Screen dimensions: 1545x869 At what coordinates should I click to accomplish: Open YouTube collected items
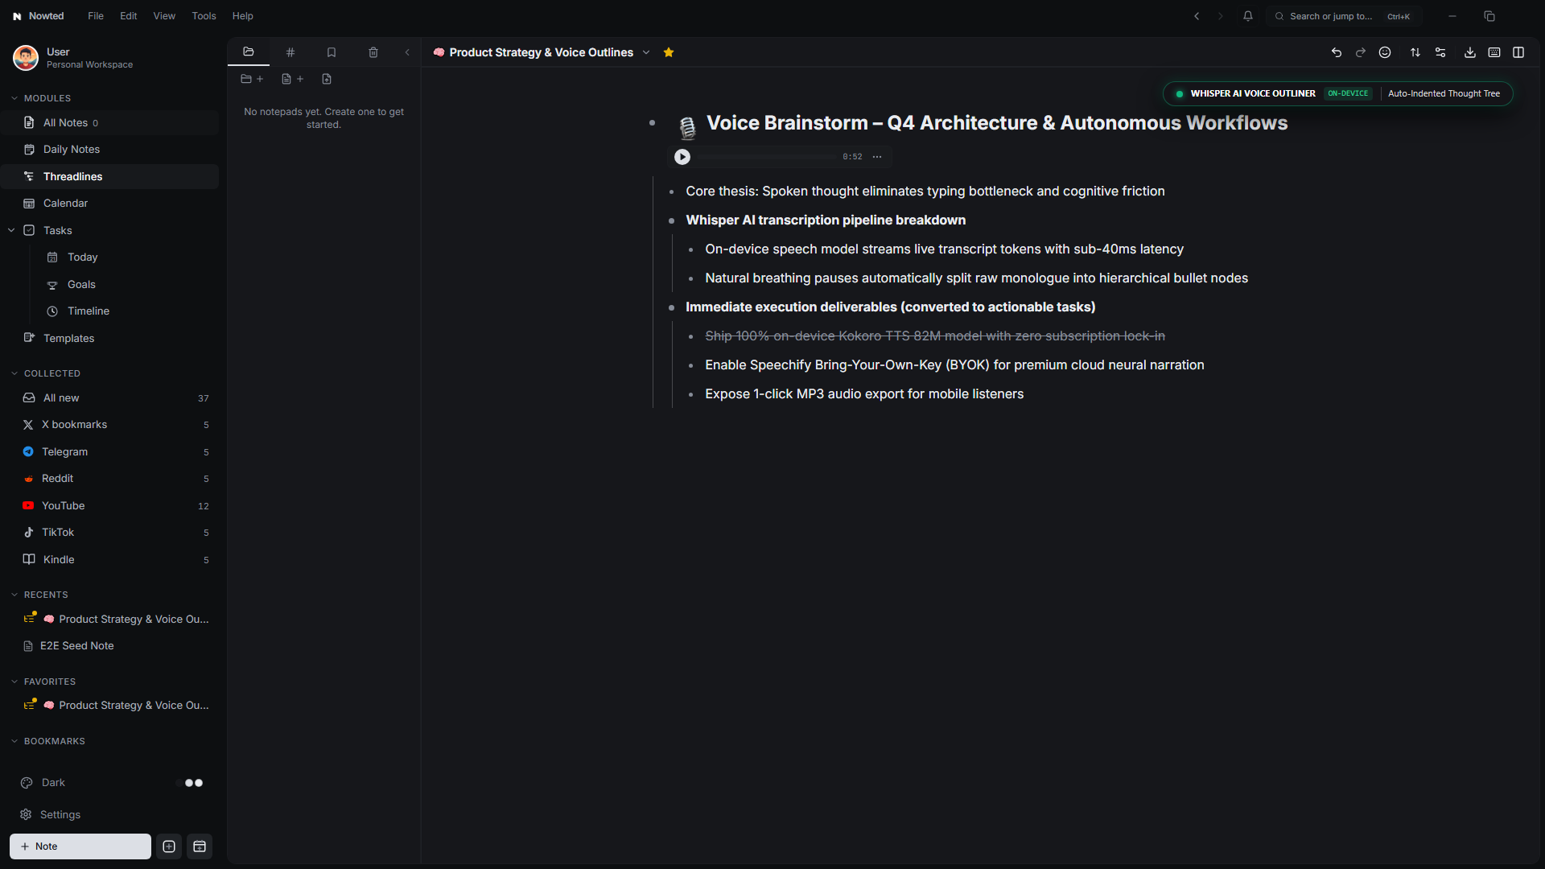(x=109, y=505)
